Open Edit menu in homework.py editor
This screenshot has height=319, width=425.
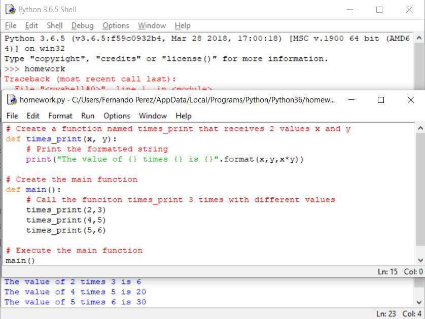coord(33,116)
